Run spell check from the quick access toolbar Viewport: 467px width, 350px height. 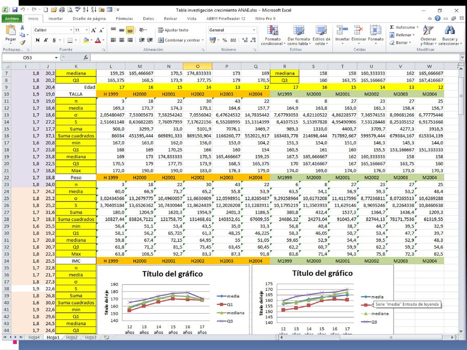[x=78, y=10]
